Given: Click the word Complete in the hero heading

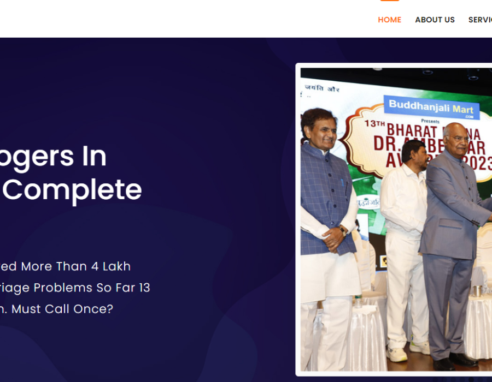Looking at the screenshot, I should point(72,190).
